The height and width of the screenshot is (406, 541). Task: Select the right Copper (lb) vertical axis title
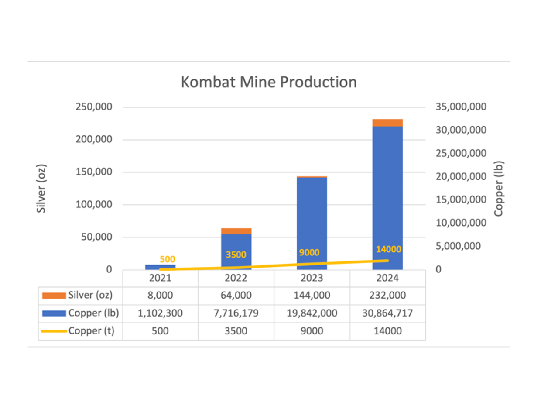[499, 189]
